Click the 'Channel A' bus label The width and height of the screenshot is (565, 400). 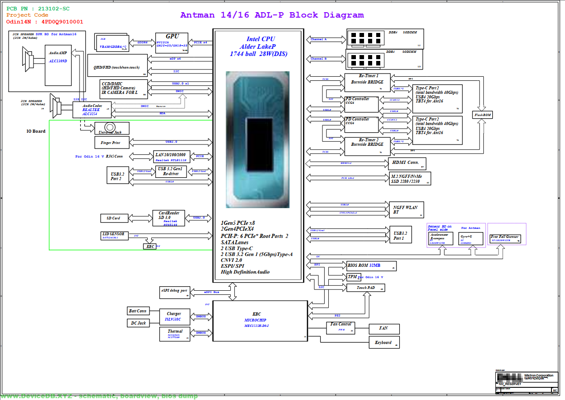(318, 40)
